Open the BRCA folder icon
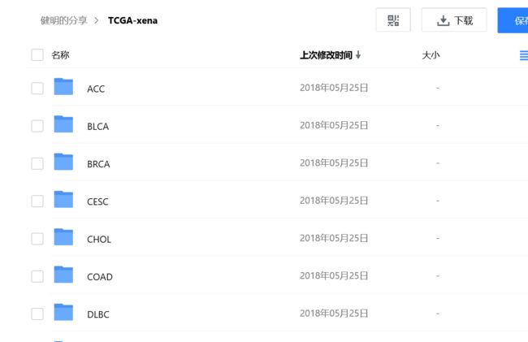528x342 pixels. coord(63,162)
